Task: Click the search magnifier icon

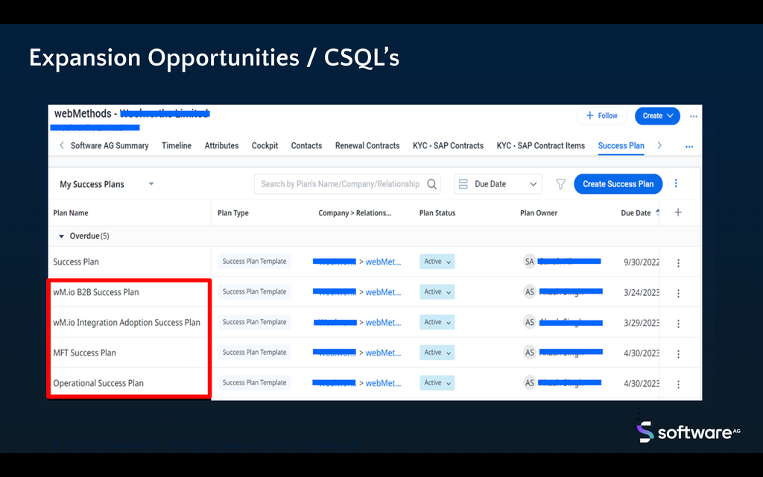Action: click(431, 184)
